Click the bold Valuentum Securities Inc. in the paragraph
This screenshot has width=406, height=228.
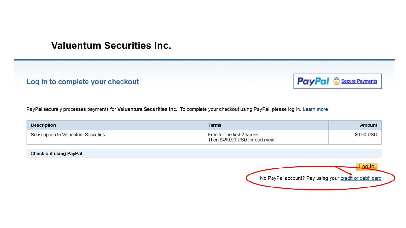coord(147,109)
